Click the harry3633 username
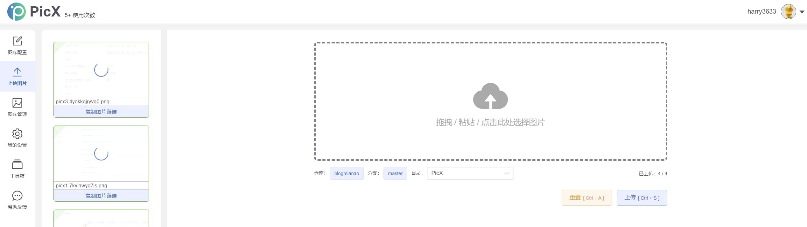The height and width of the screenshot is (227, 807). pyautogui.click(x=761, y=11)
